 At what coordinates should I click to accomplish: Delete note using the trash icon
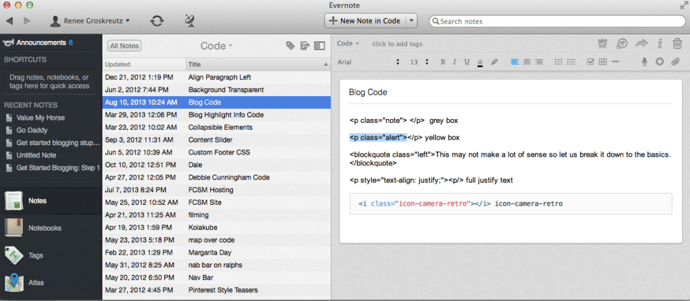point(677,44)
